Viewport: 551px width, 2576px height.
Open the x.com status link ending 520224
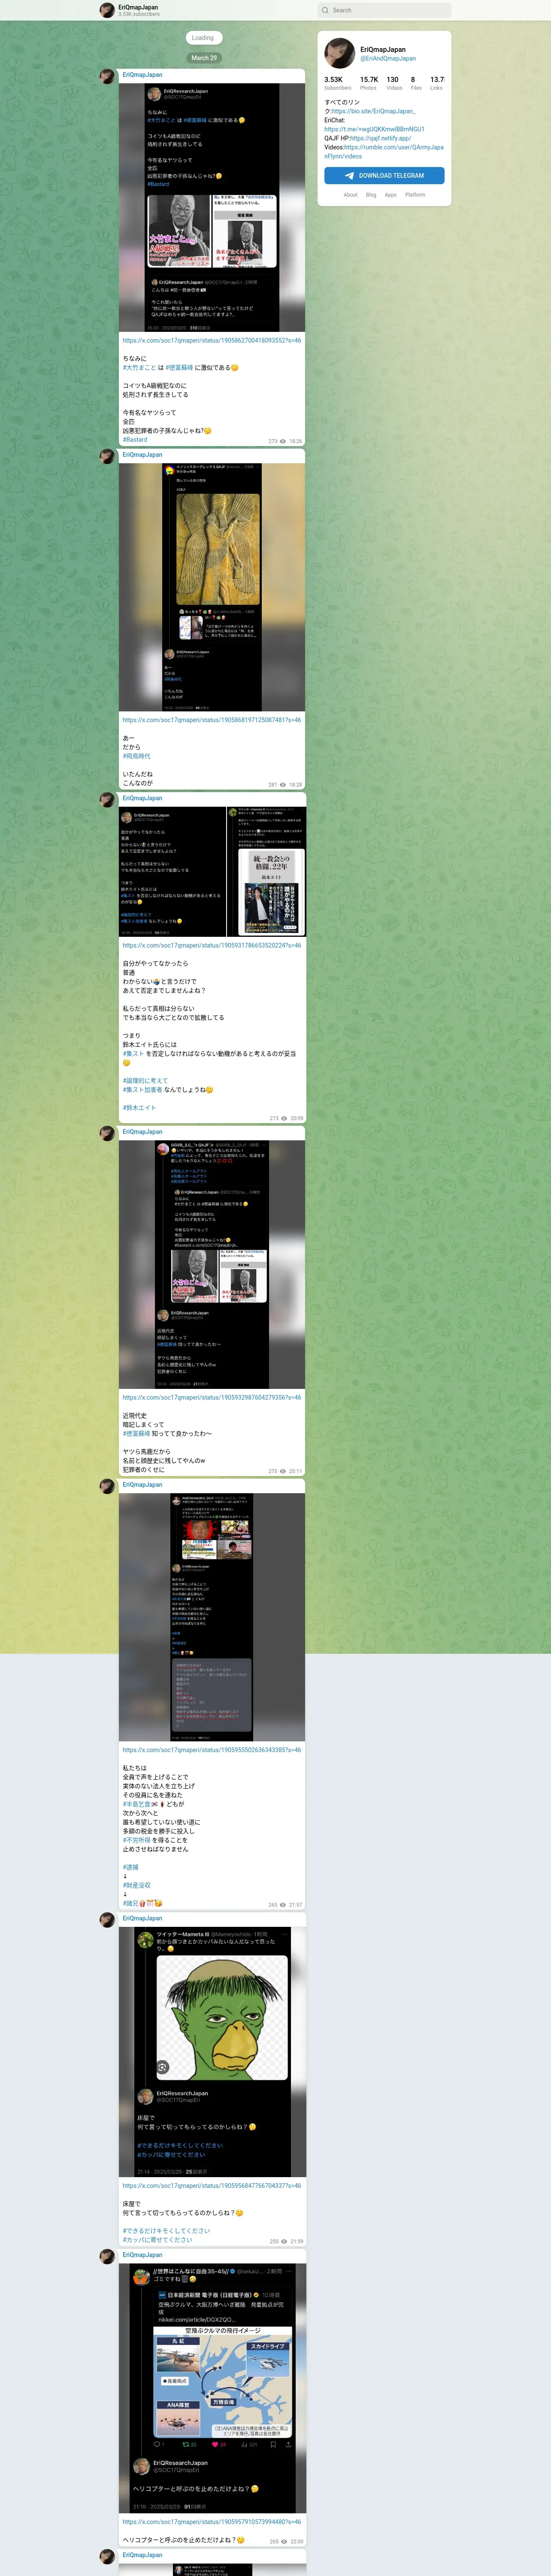click(212, 945)
